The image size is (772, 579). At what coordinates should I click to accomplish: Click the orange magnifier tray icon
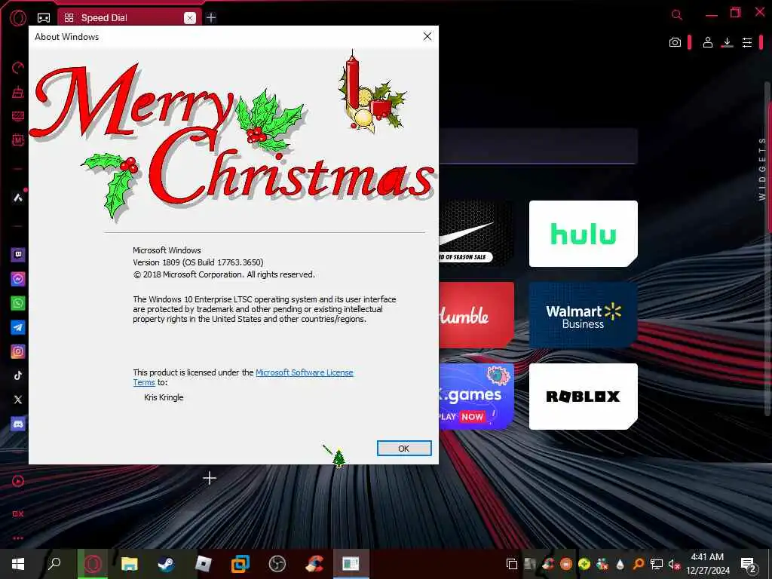pos(638,564)
